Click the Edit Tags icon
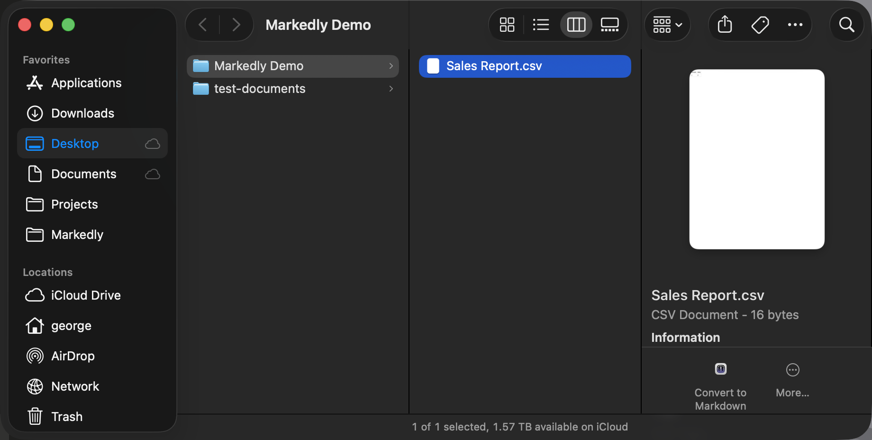This screenshot has height=440, width=872. pyautogui.click(x=760, y=25)
